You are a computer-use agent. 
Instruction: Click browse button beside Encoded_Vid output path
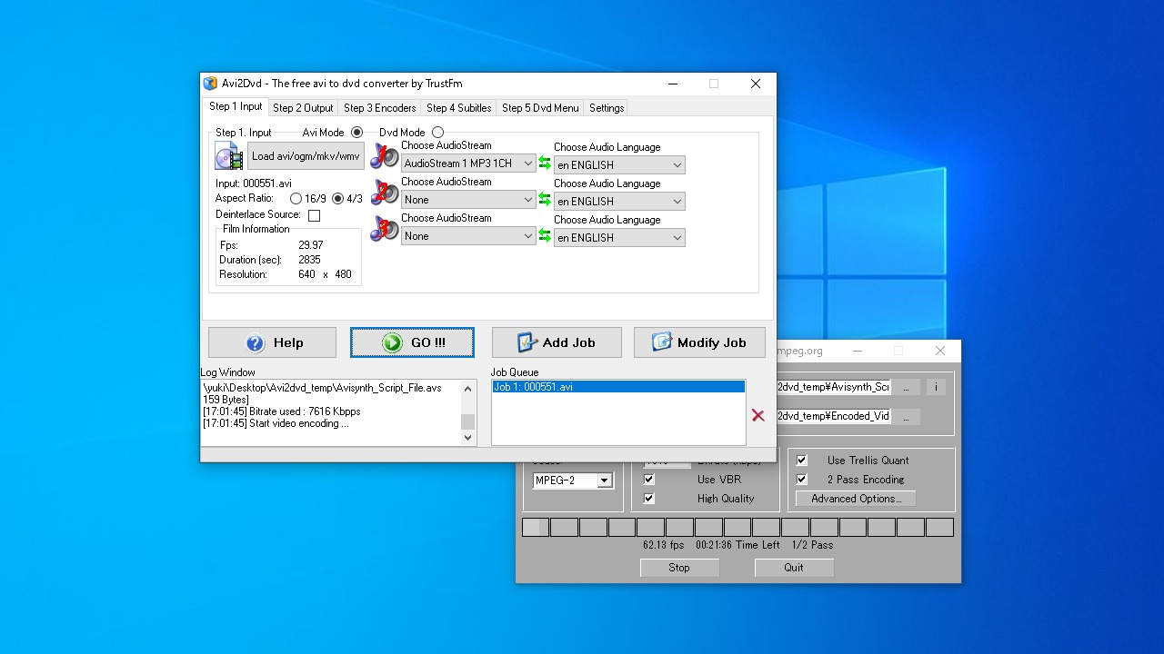click(x=906, y=417)
